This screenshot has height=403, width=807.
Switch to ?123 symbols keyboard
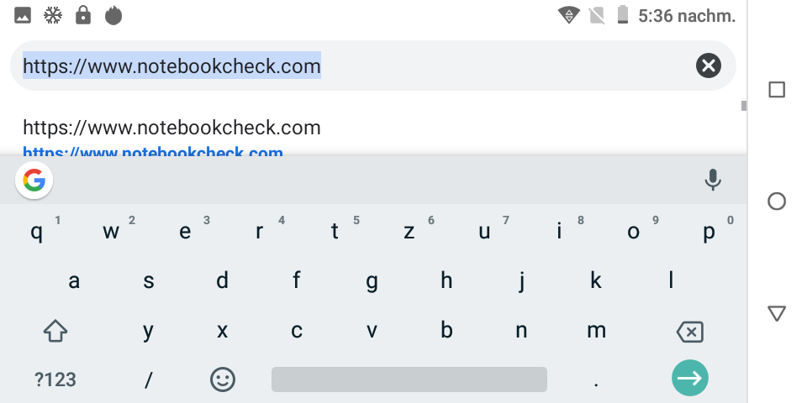coord(55,379)
